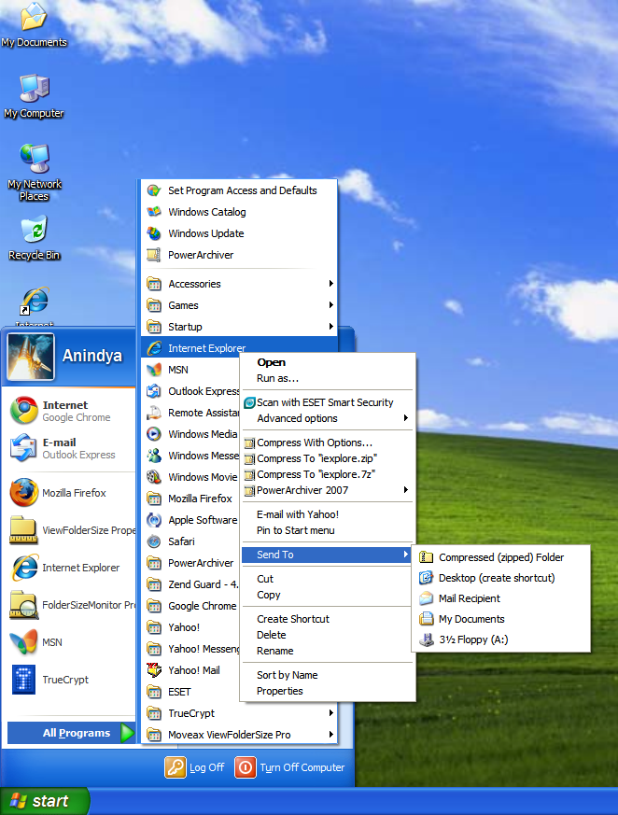This screenshot has width=618, height=815.
Task: Open My Computer desktop icon
Action: click(34, 96)
